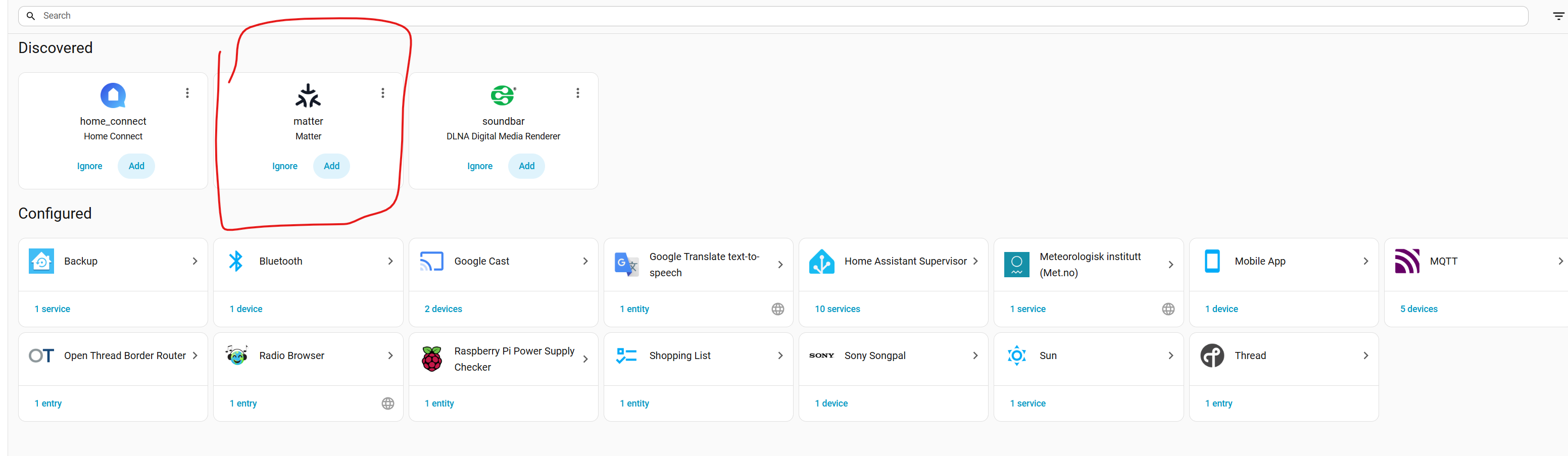The height and width of the screenshot is (456, 1568).
Task: Add the Matter integration
Action: [x=332, y=166]
